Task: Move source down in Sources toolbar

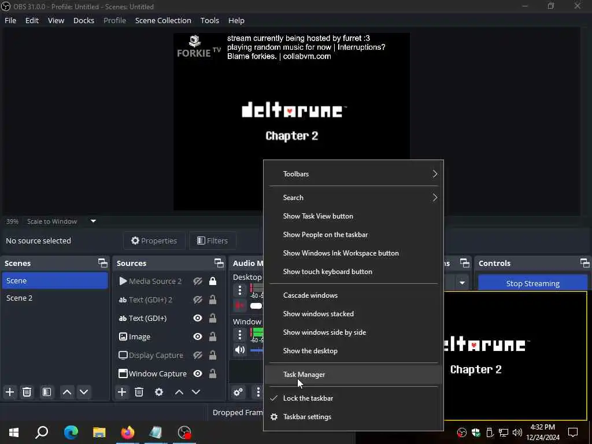Action: pos(196,392)
